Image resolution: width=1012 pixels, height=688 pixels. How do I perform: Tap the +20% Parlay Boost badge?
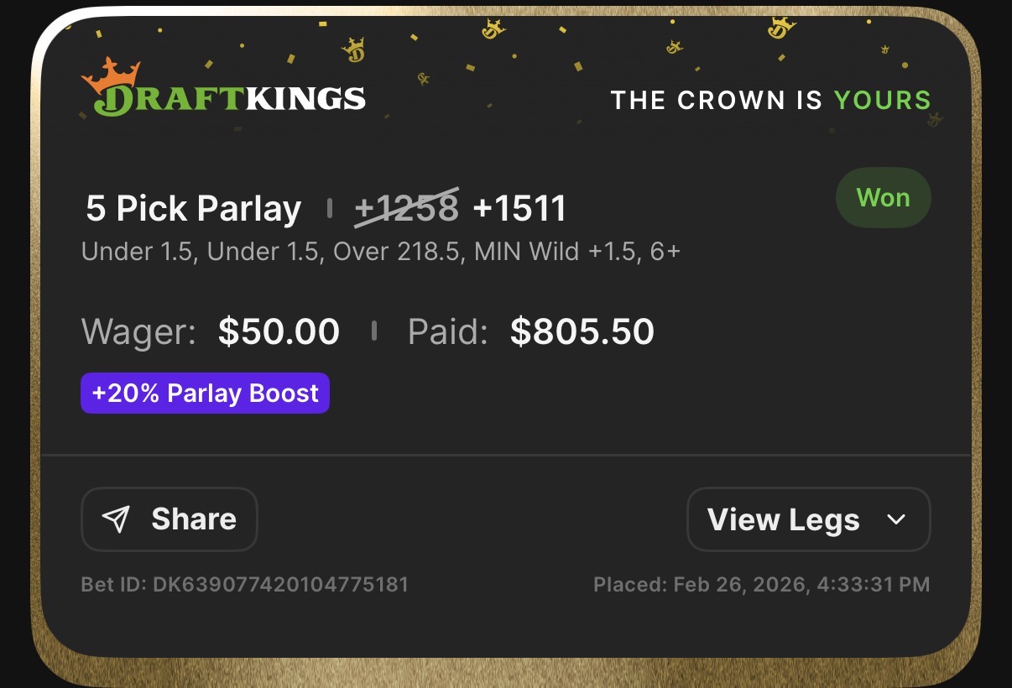[206, 394]
